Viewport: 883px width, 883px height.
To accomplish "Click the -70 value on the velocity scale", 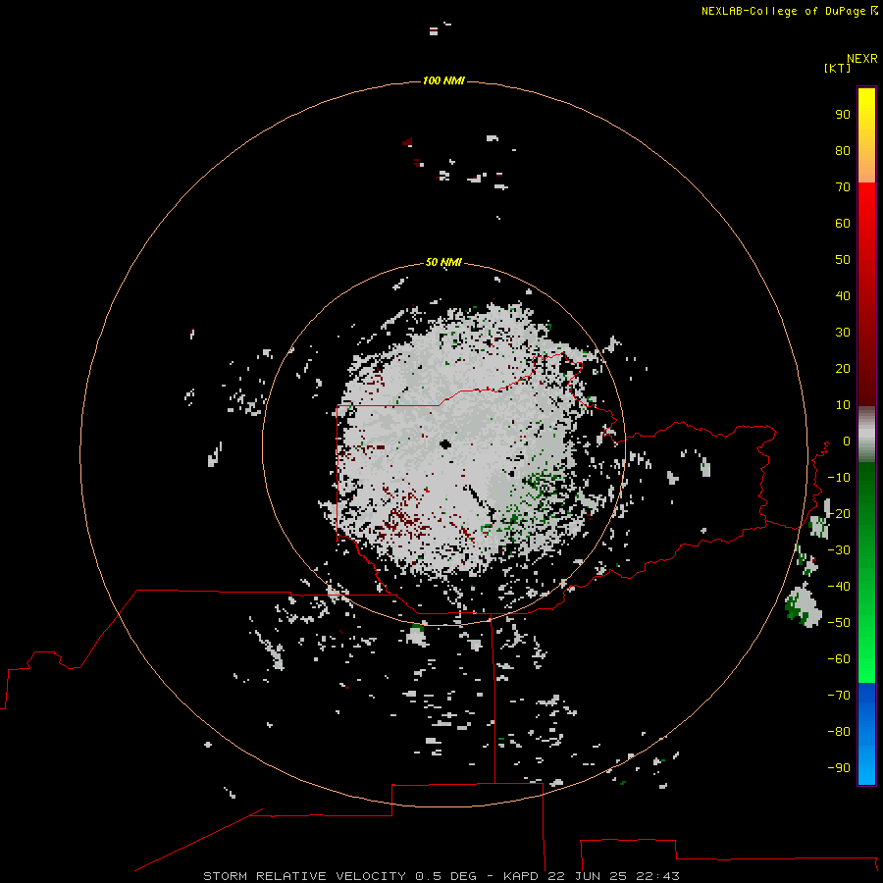I will [x=839, y=696].
